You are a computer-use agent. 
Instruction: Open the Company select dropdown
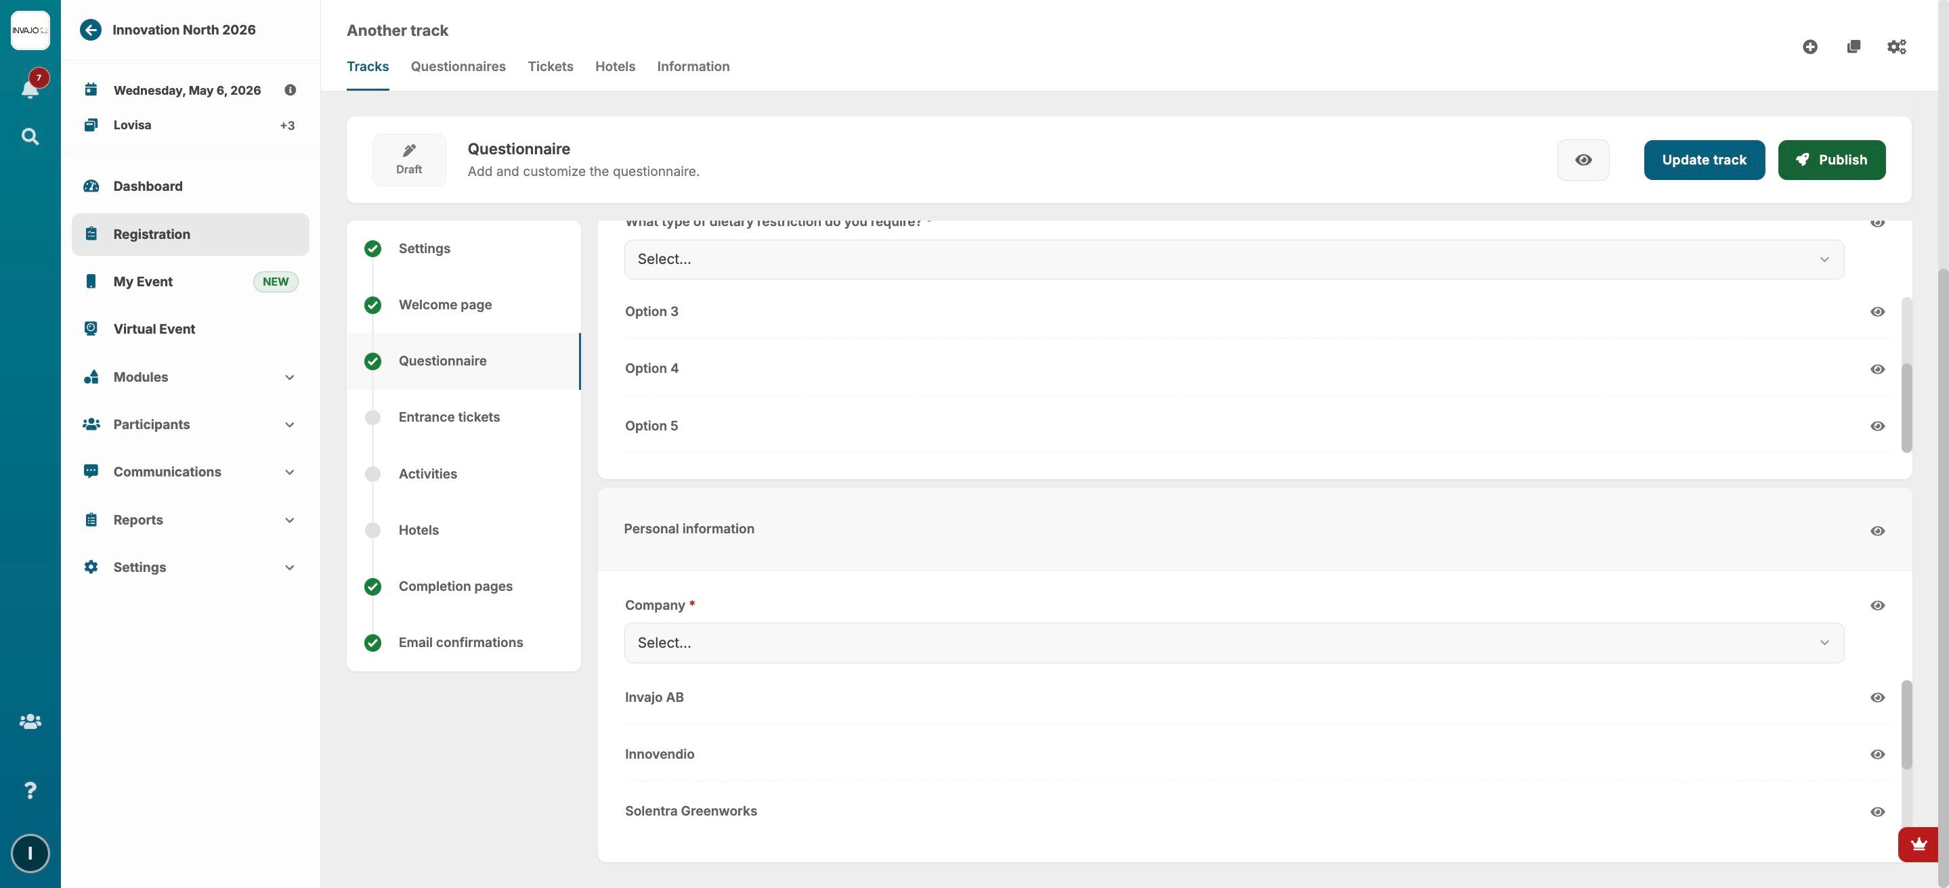coord(1233,643)
